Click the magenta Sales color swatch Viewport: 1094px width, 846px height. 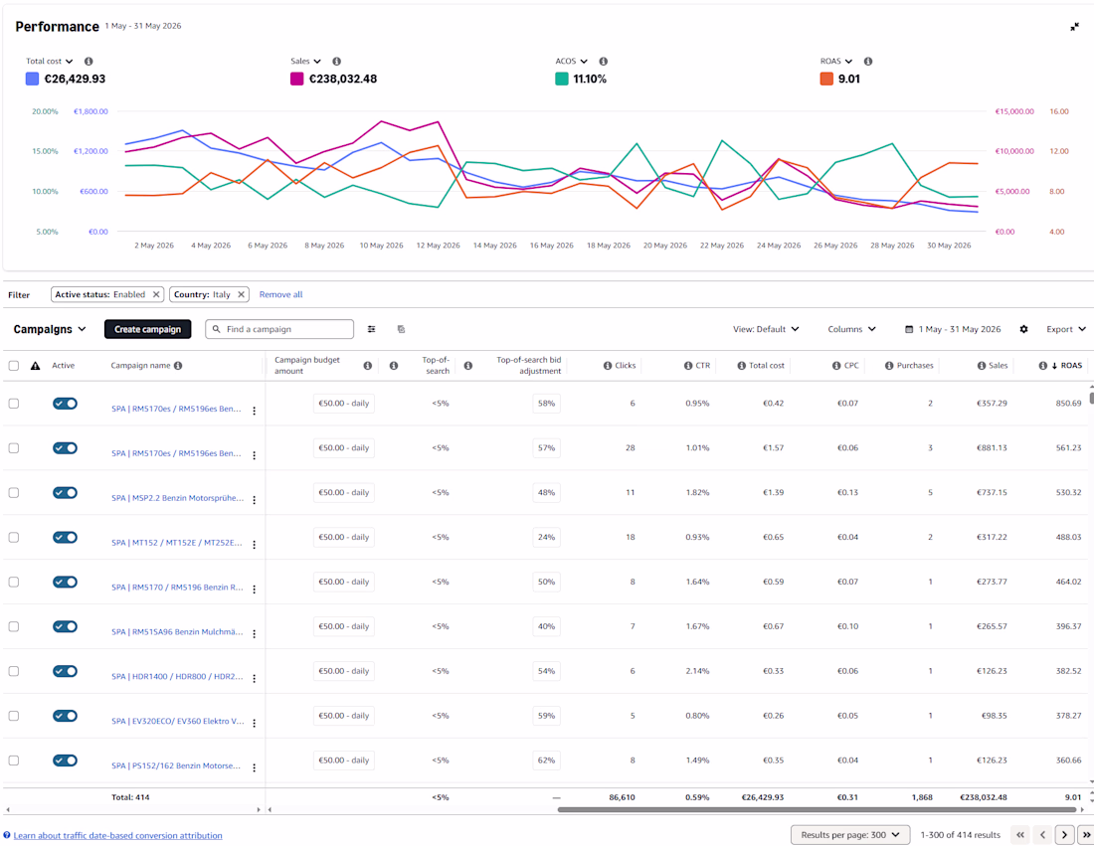point(297,79)
